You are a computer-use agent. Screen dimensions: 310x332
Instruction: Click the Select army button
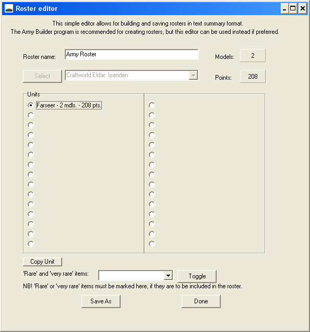(x=42, y=76)
